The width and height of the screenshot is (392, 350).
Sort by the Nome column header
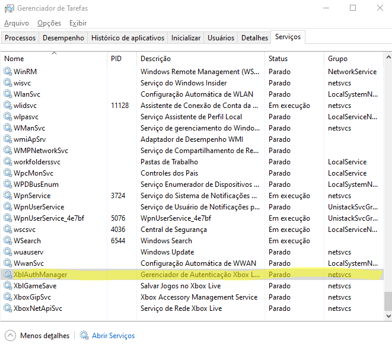tap(54, 59)
